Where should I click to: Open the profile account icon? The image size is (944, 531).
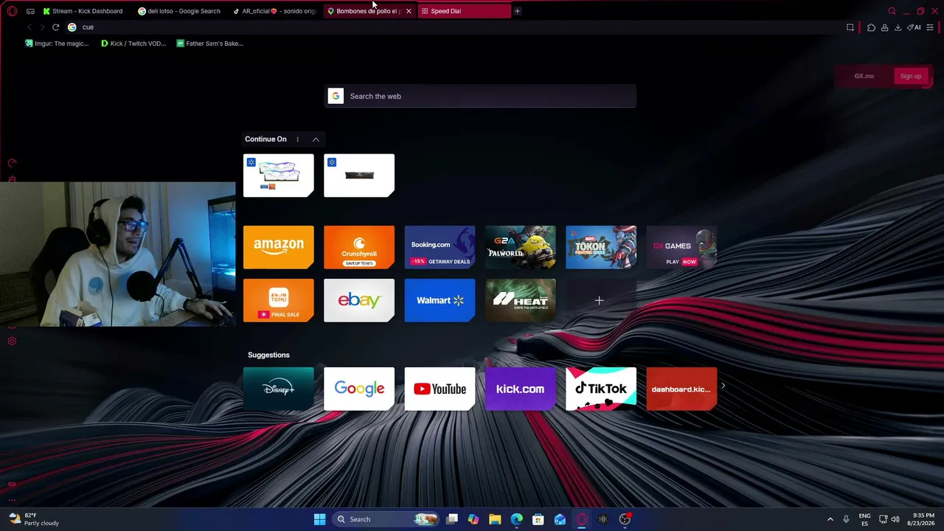(x=884, y=27)
